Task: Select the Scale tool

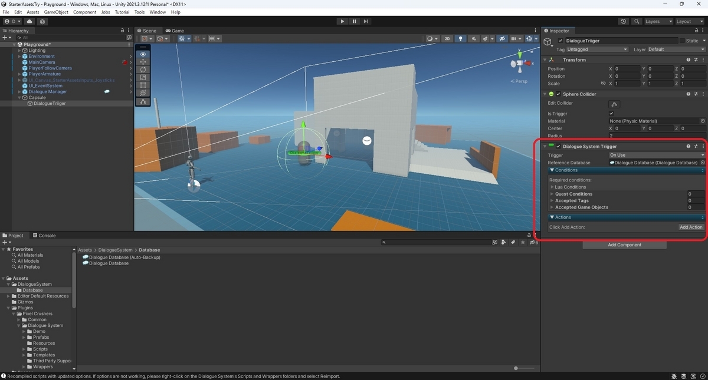Action: (x=142, y=77)
